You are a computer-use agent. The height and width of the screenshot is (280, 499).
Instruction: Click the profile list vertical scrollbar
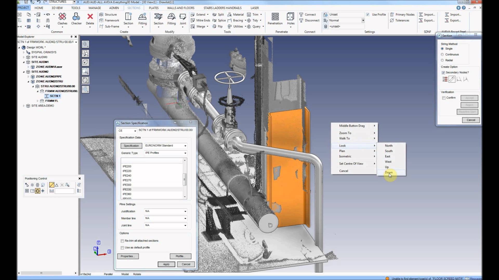pos(185,179)
